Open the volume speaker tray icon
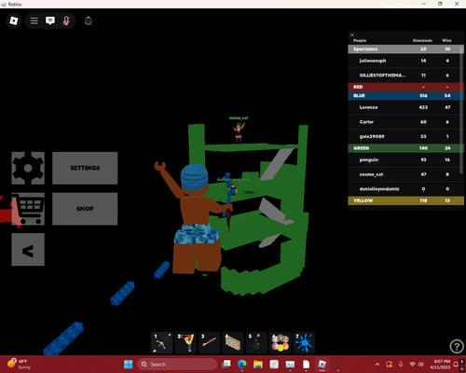Screen dimensions: 466x373 pos(421,365)
